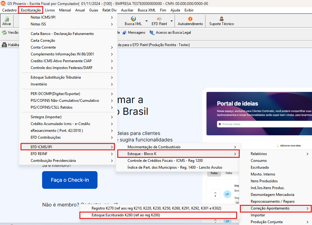
Task: Open the Anual menu
Action: [x=80, y=10]
